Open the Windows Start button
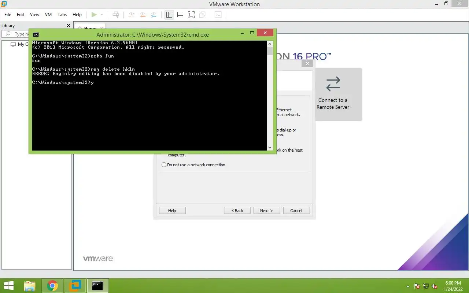 pos(8,286)
